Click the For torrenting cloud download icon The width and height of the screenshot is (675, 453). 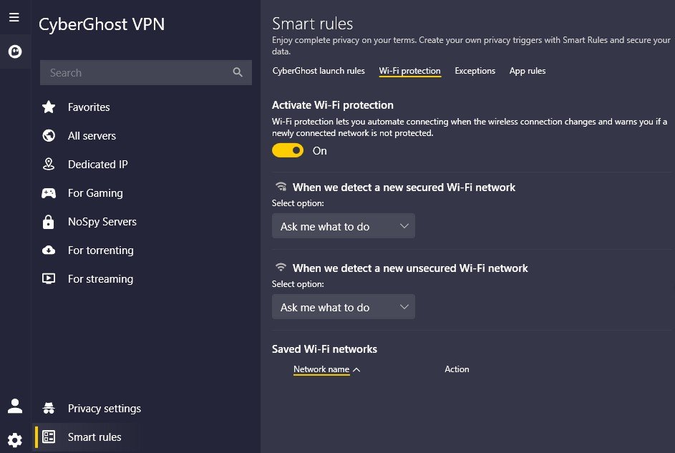click(x=49, y=250)
